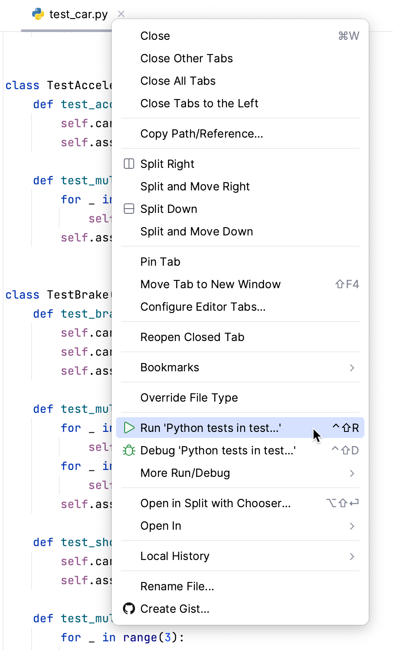Click the GitHub icon next to Create Gist
393x650 pixels.
(x=129, y=608)
